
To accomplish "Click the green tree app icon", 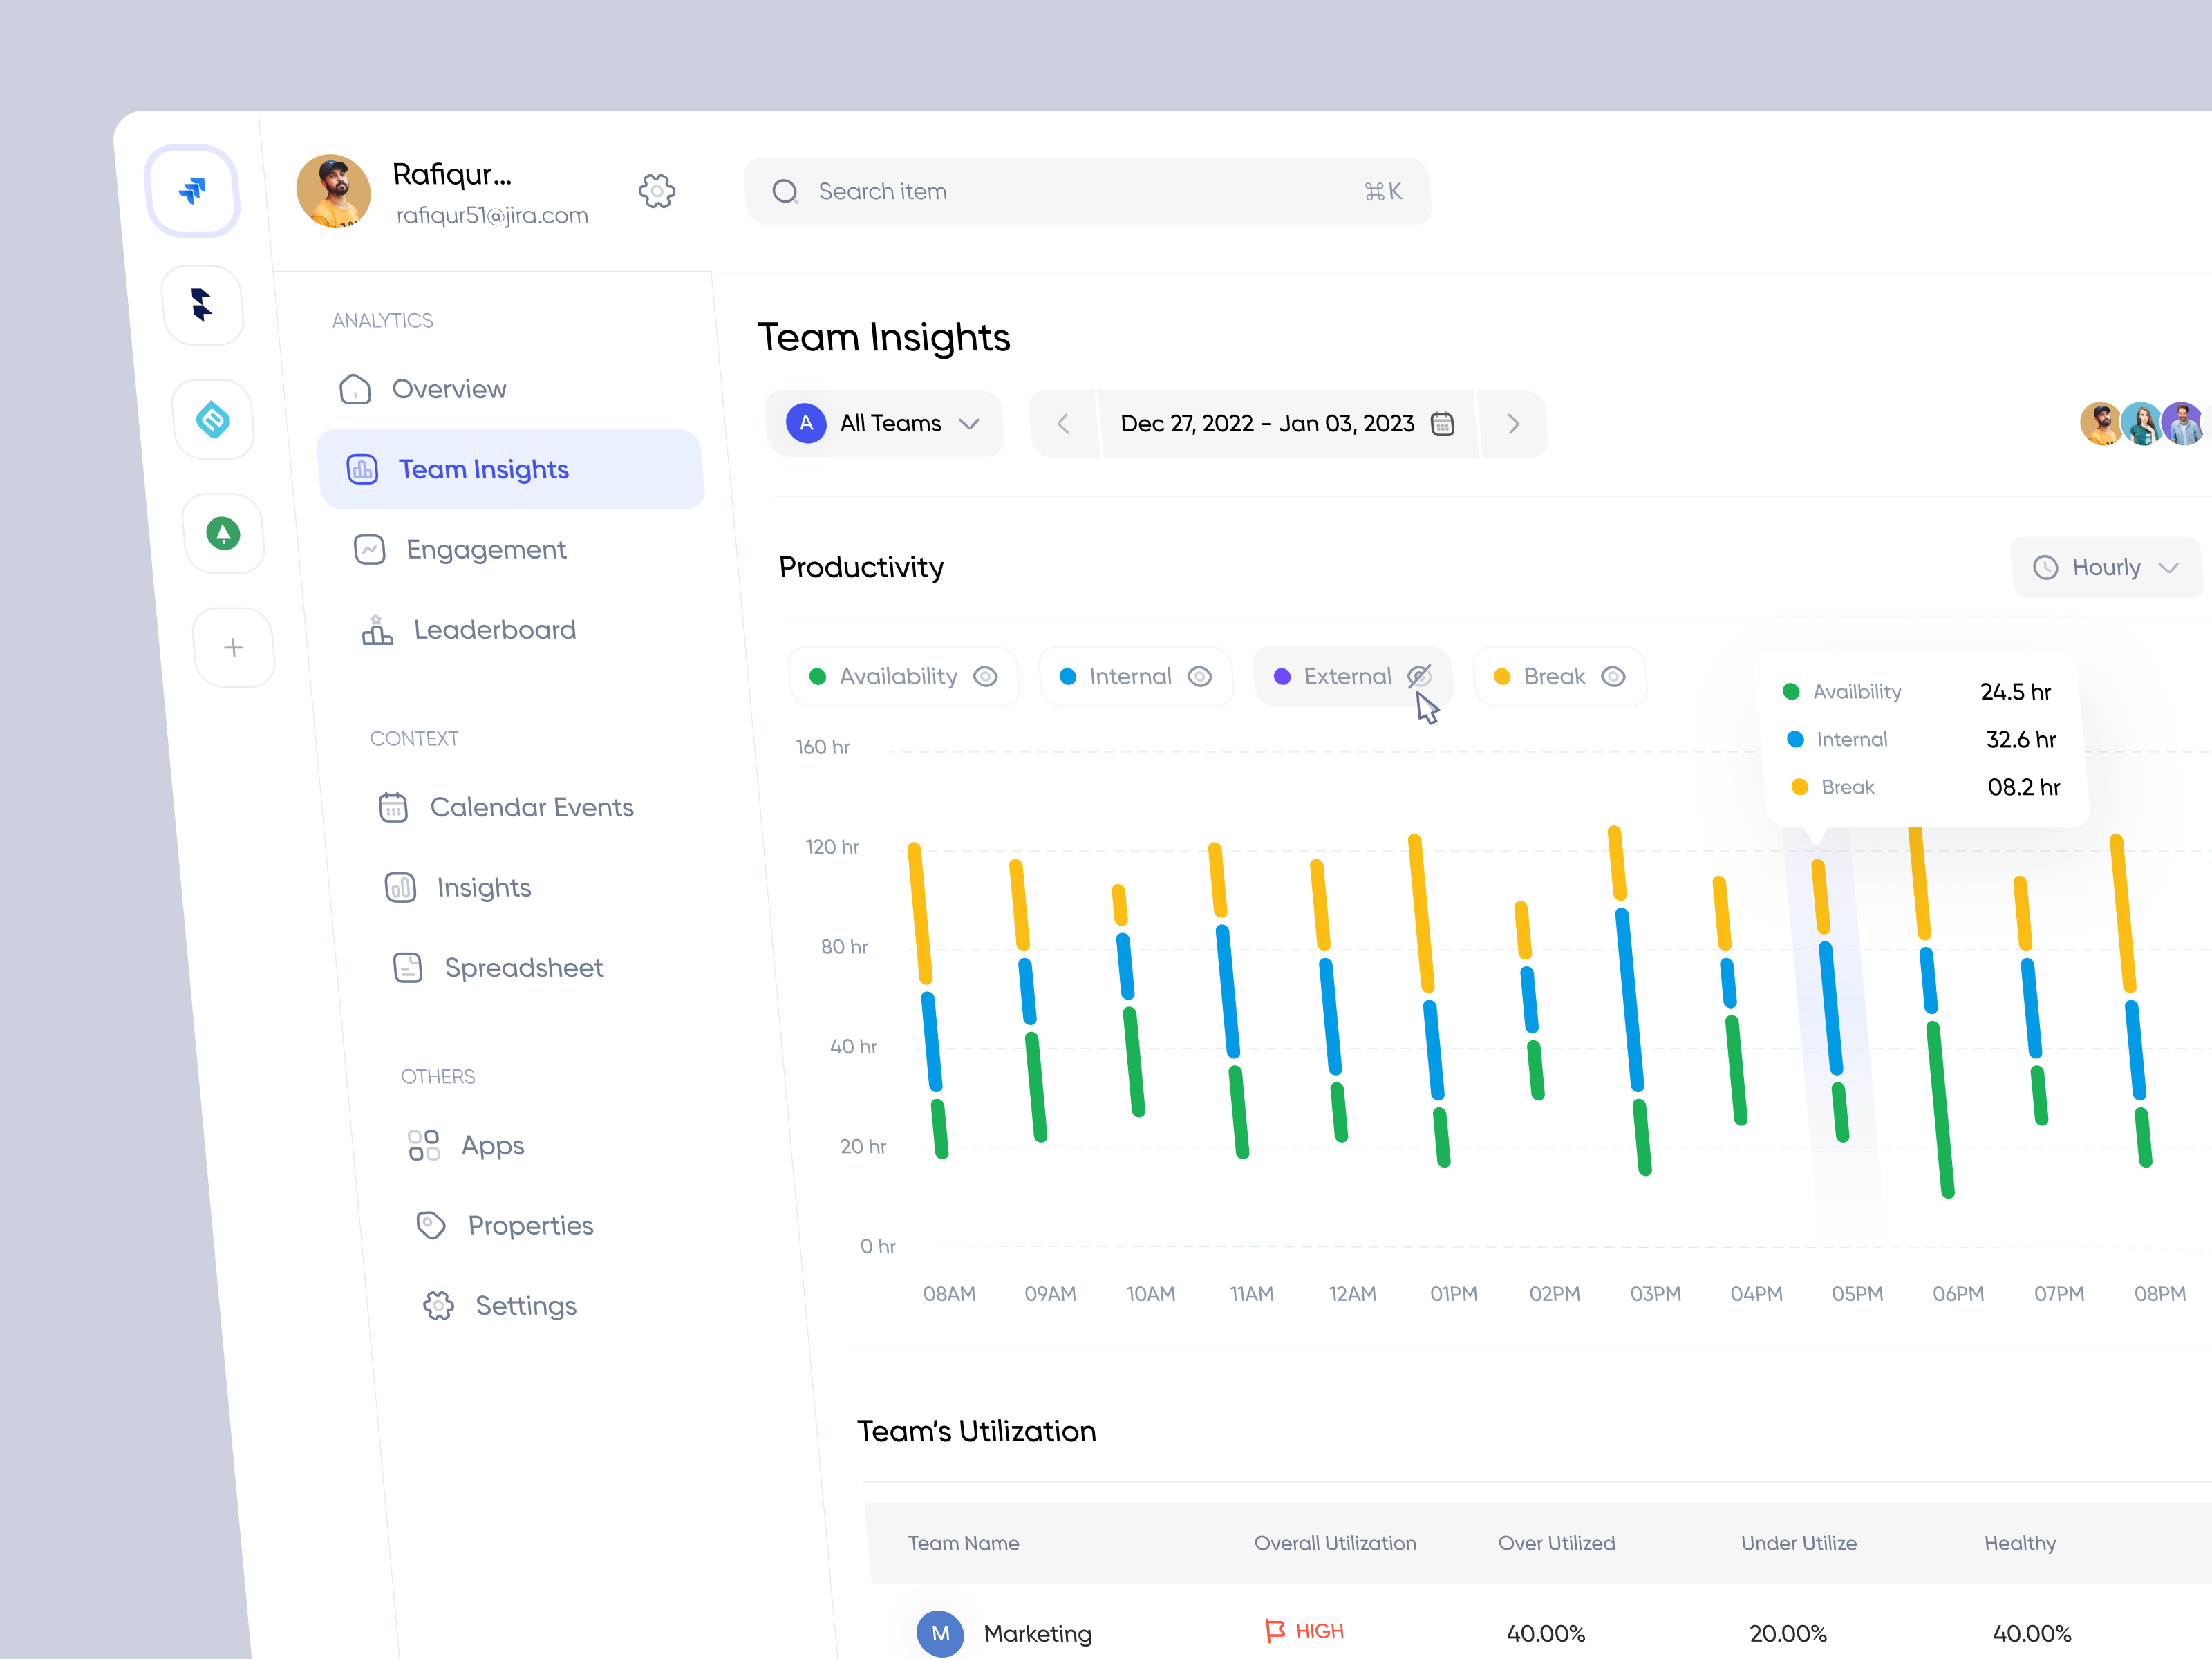I will point(223,533).
